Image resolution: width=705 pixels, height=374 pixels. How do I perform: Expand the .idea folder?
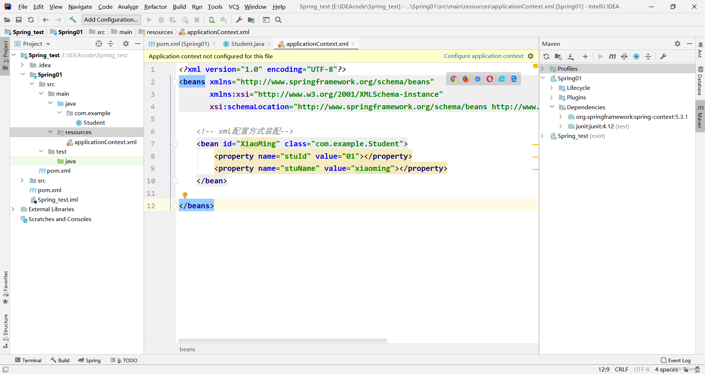pos(22,65)
